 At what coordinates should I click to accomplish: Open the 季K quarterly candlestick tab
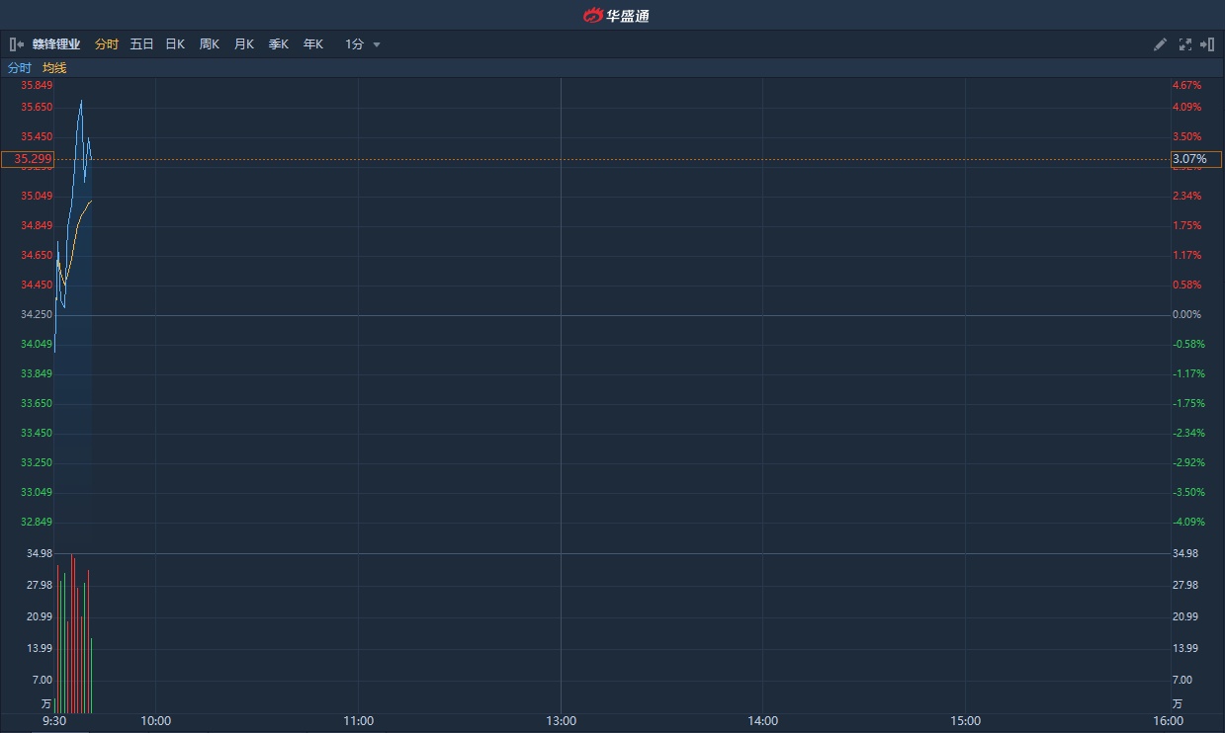pyautogui.click(x=279, y=44)
